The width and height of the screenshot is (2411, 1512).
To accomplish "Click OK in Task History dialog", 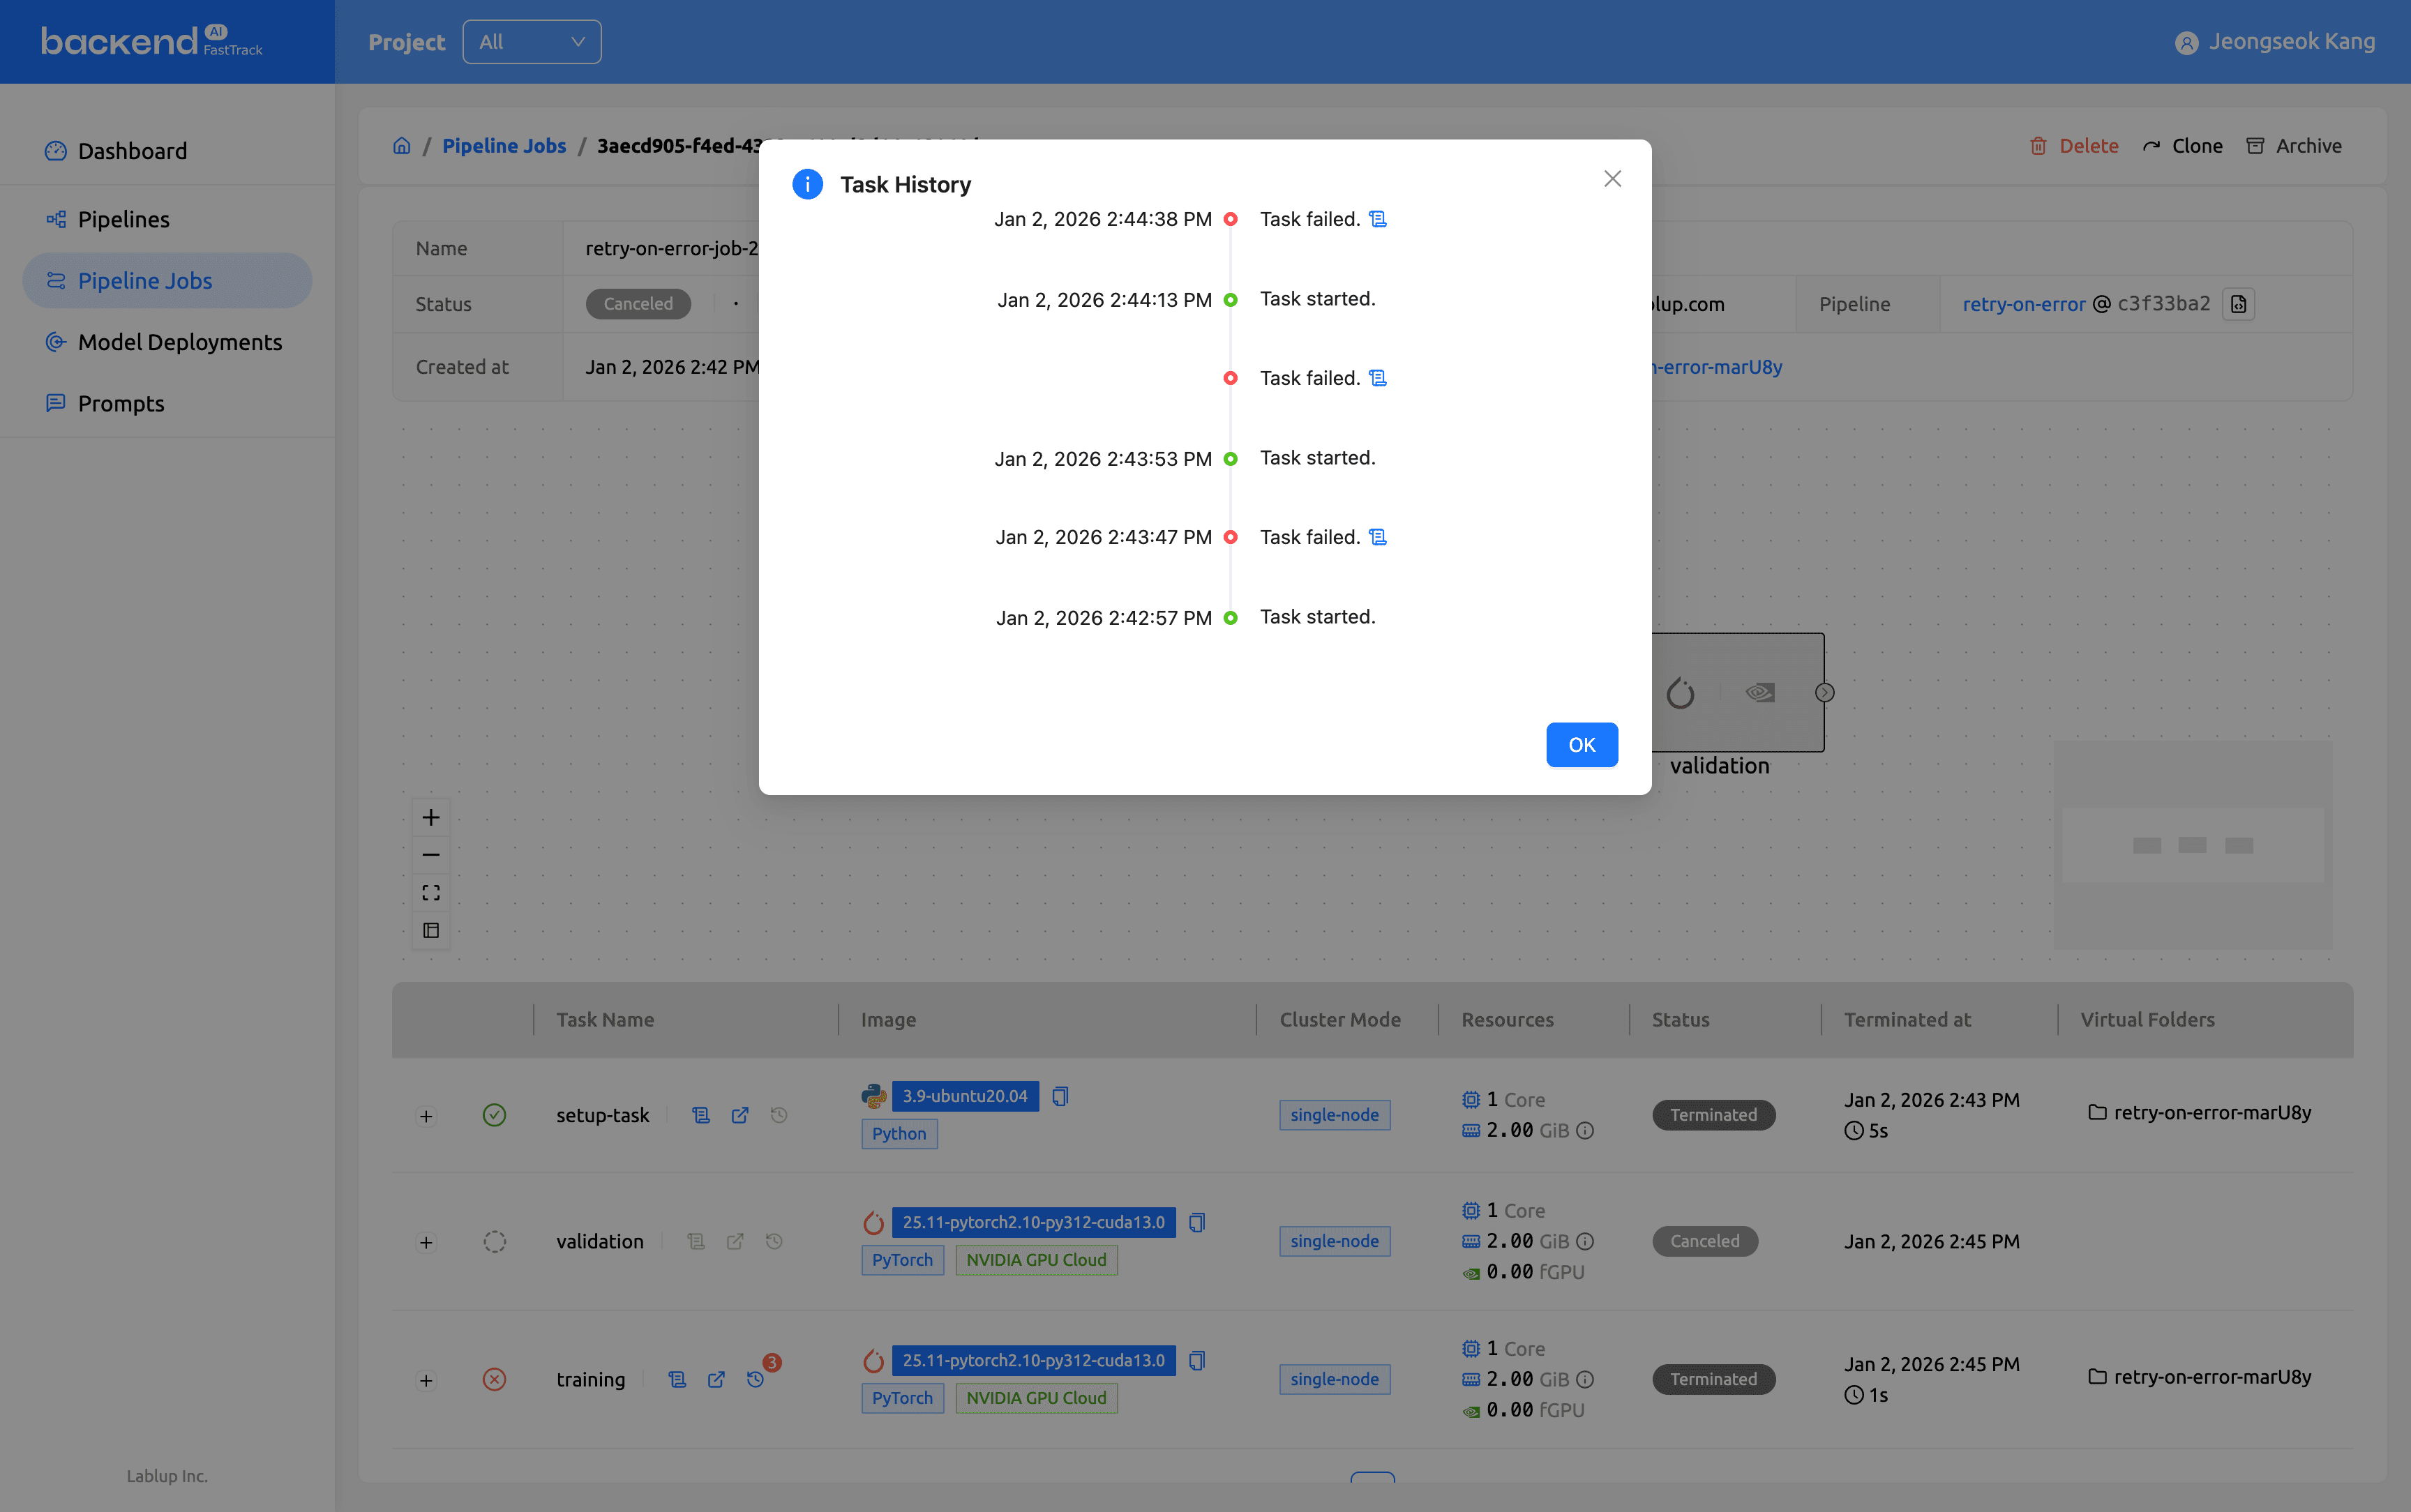I will pyautogui.click(x=1581, y=745).
